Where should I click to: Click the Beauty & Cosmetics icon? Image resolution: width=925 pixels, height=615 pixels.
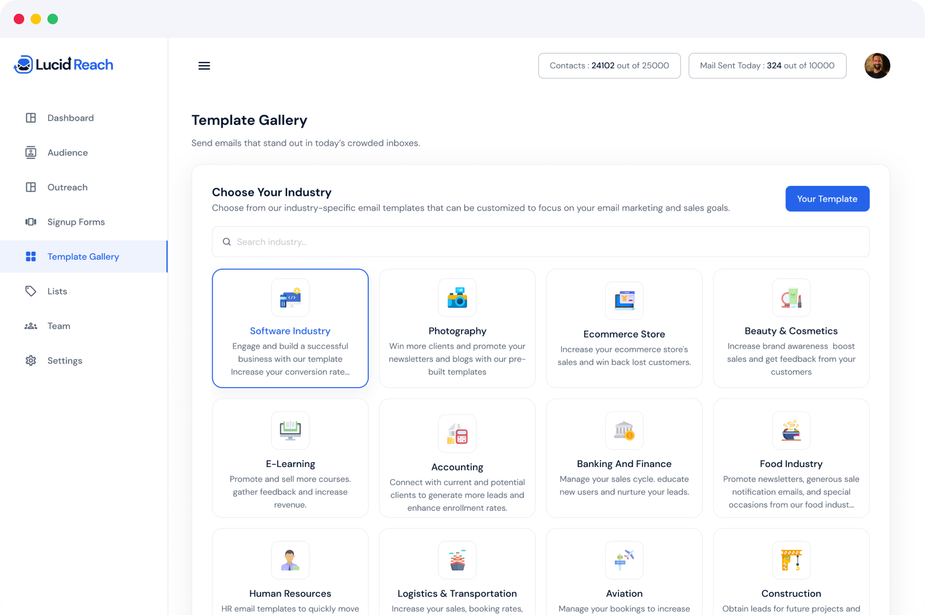pos(791,298)
